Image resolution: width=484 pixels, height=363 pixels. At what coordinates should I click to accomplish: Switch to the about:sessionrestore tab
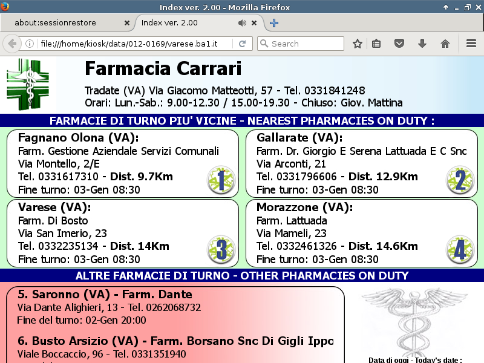64,23
